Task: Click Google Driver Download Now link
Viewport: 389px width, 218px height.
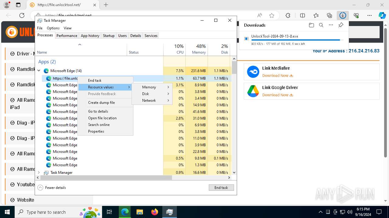Action: (x=277, y=95)
